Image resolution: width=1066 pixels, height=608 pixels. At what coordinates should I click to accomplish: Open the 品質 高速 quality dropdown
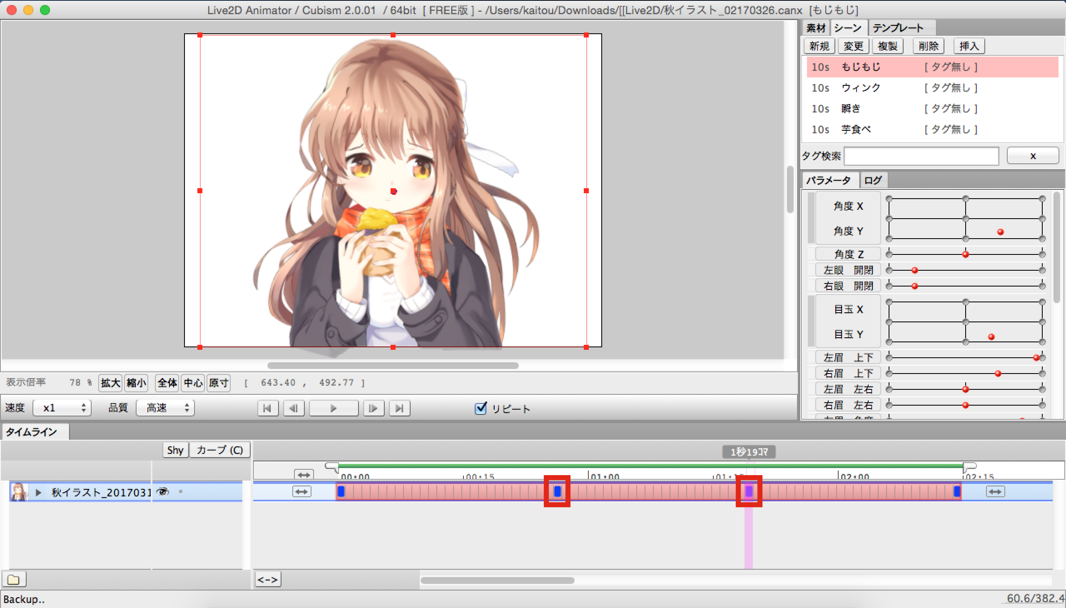point(166,408)
